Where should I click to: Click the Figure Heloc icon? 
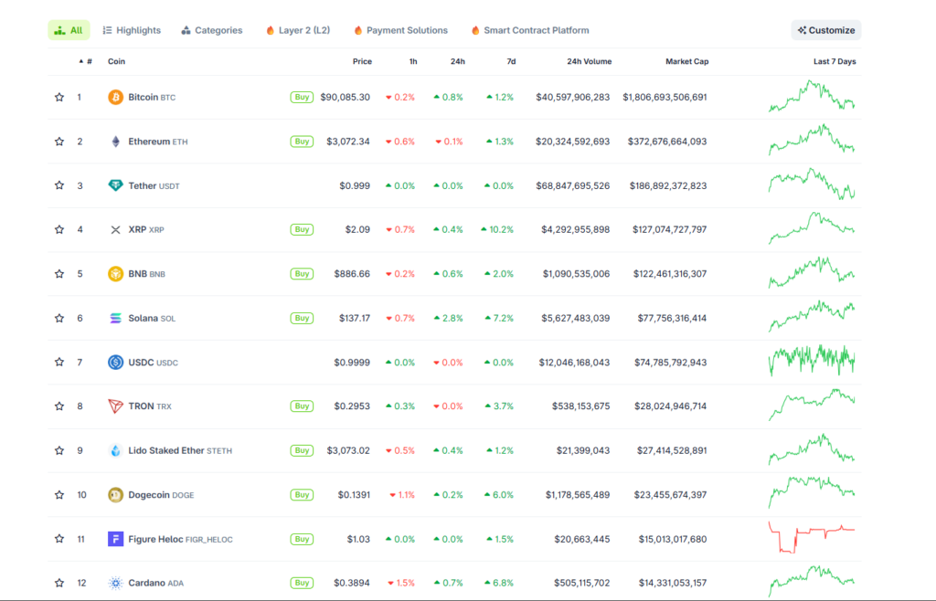pyautogui.click(x=115, y=539)
